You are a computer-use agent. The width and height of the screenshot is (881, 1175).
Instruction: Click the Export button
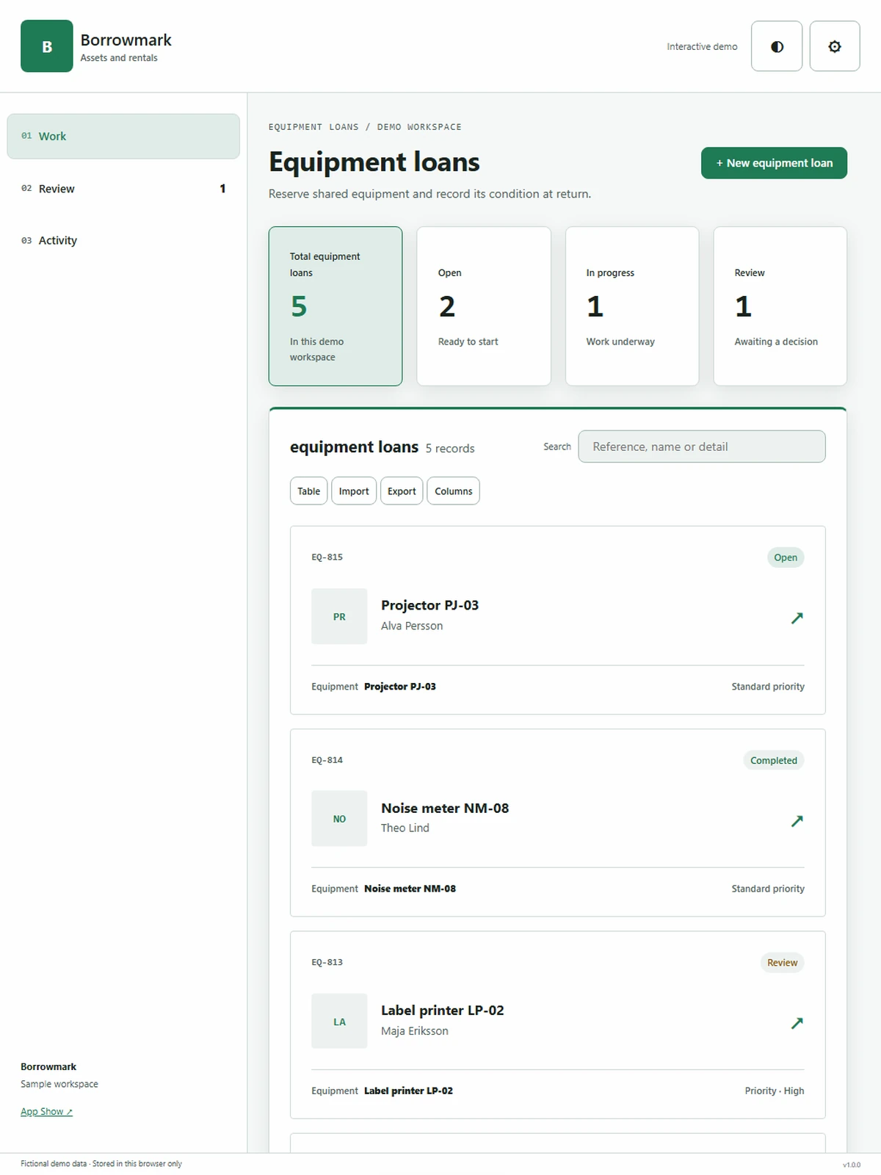point(402,491)
